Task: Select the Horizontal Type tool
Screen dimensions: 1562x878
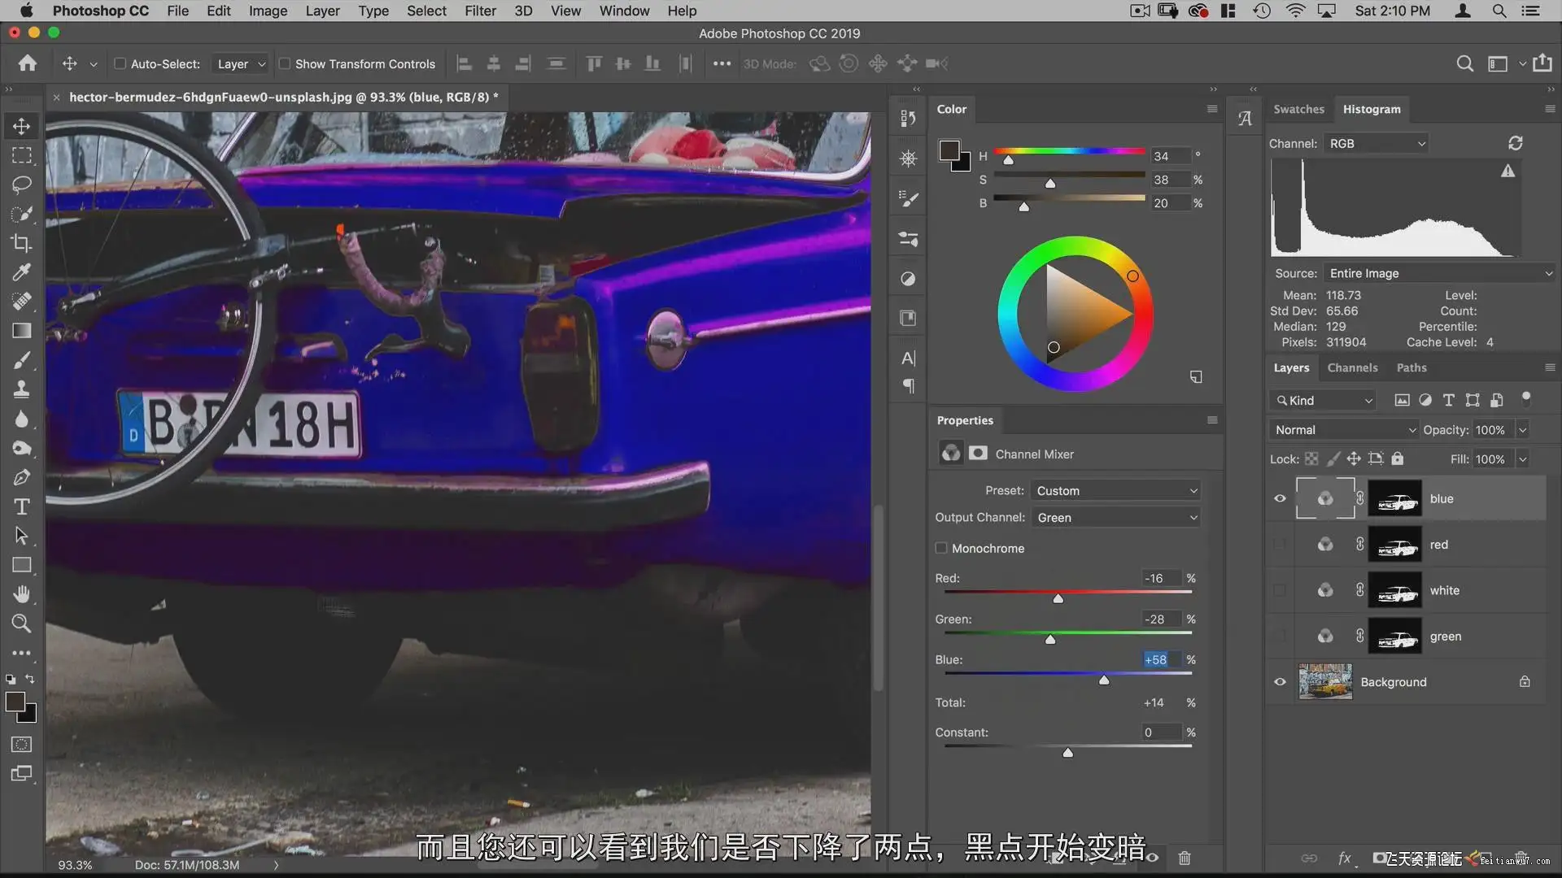Action: (x=21, y=506)
